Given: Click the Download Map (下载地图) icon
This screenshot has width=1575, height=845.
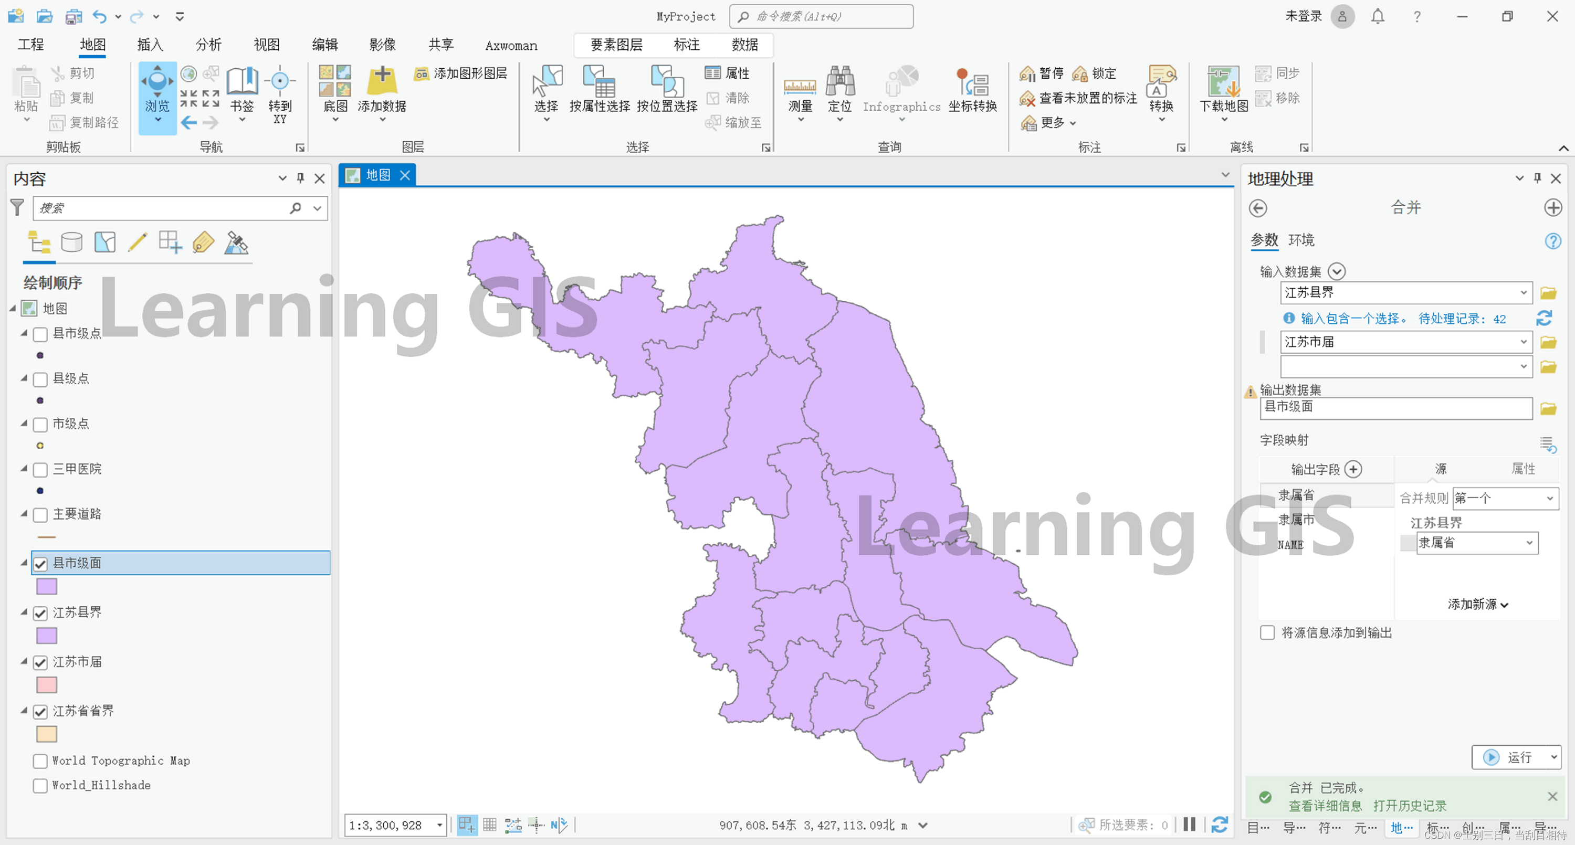Looking at the screenshot, I should (1223, 82).
